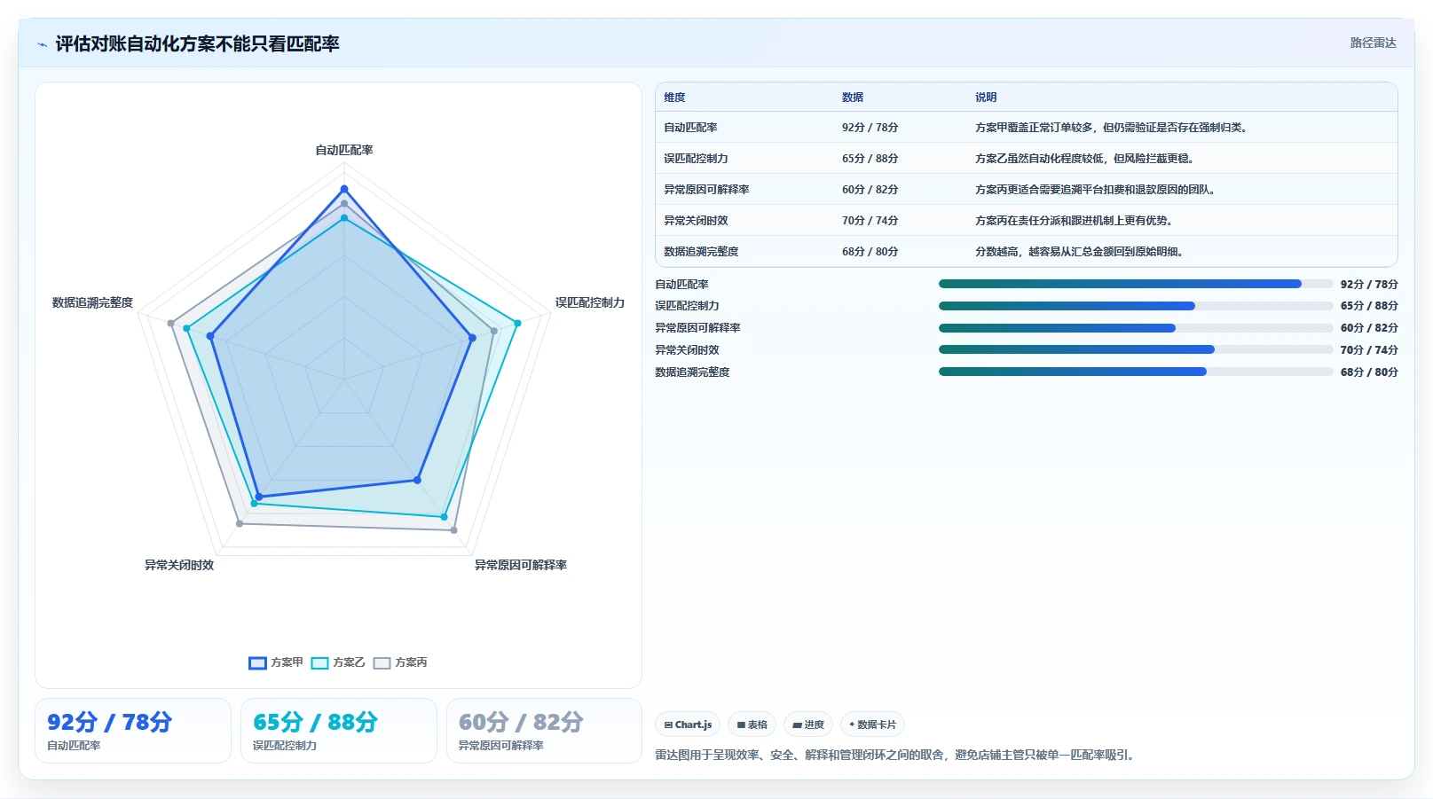
Task: Click radar axis label 异常关闭时效
Action: click(x=179, y=565)
